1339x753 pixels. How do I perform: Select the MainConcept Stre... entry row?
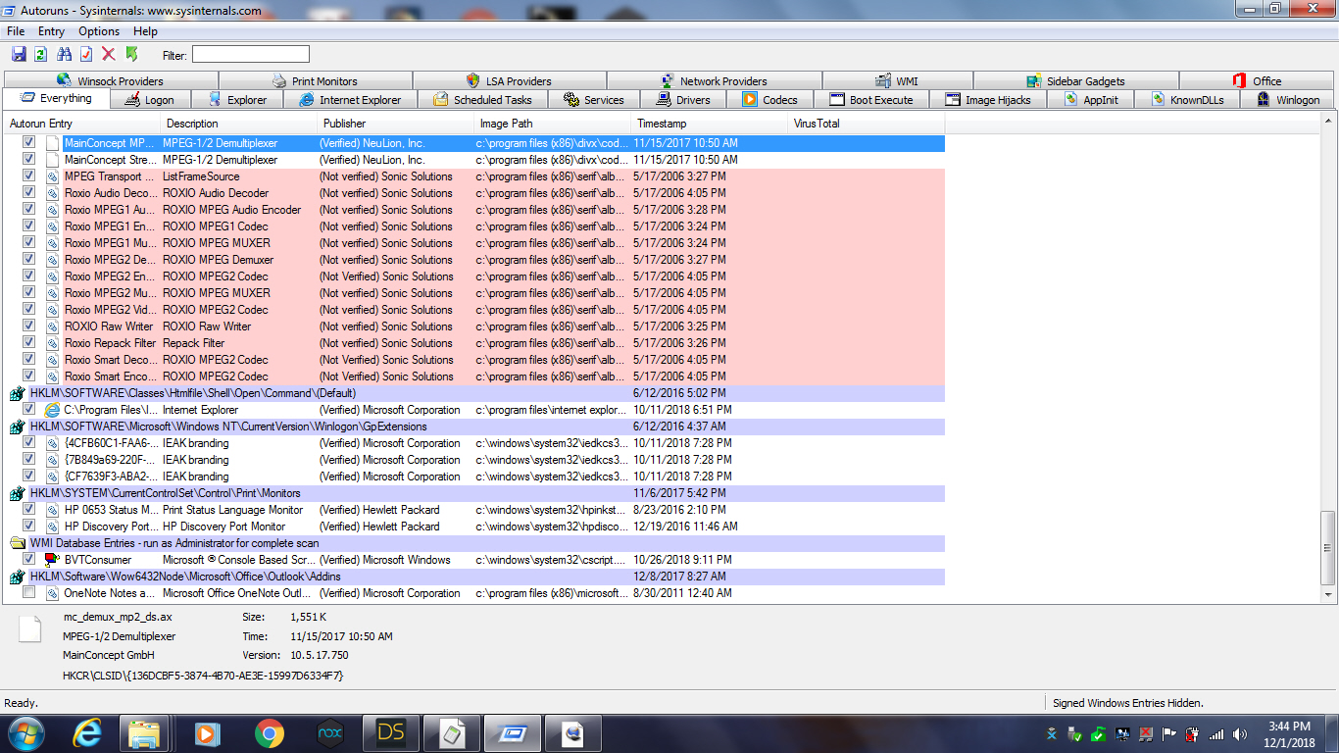click(x=474, y=160)
